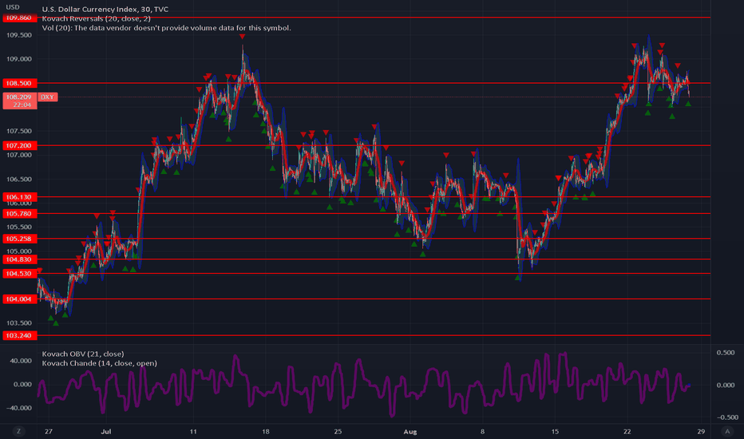The height and width of the screenshot is (439, 744).
Task: Open the Kovach Chande indicator legend
Action: pos(100,363)
